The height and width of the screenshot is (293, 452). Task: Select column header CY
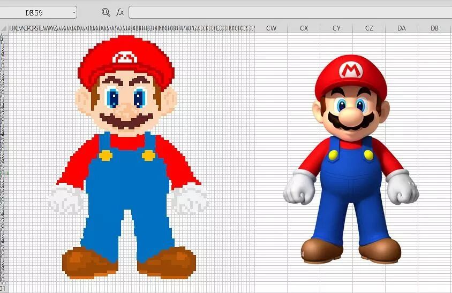336,28
